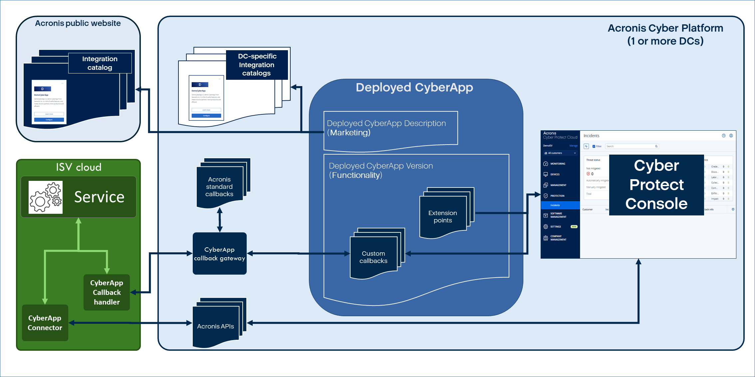The height and width of the screenshot is (377, 755).
Task: Click the CyberApp callback gateway box
Action: pos(220,254)
